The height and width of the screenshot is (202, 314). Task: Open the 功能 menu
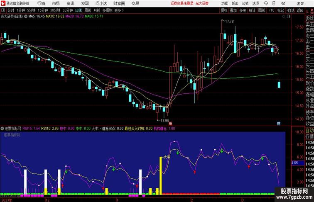pyautogui.click(x=224, y=3)
